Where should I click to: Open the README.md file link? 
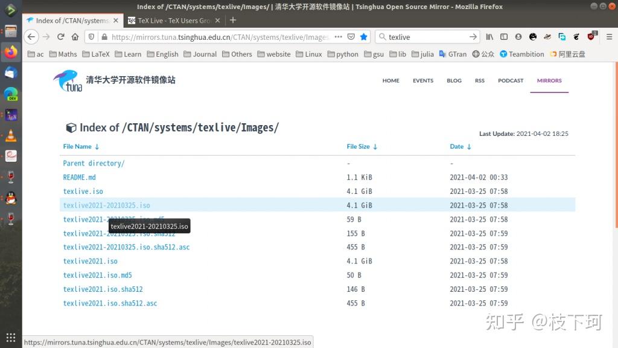tap(79, 177)
